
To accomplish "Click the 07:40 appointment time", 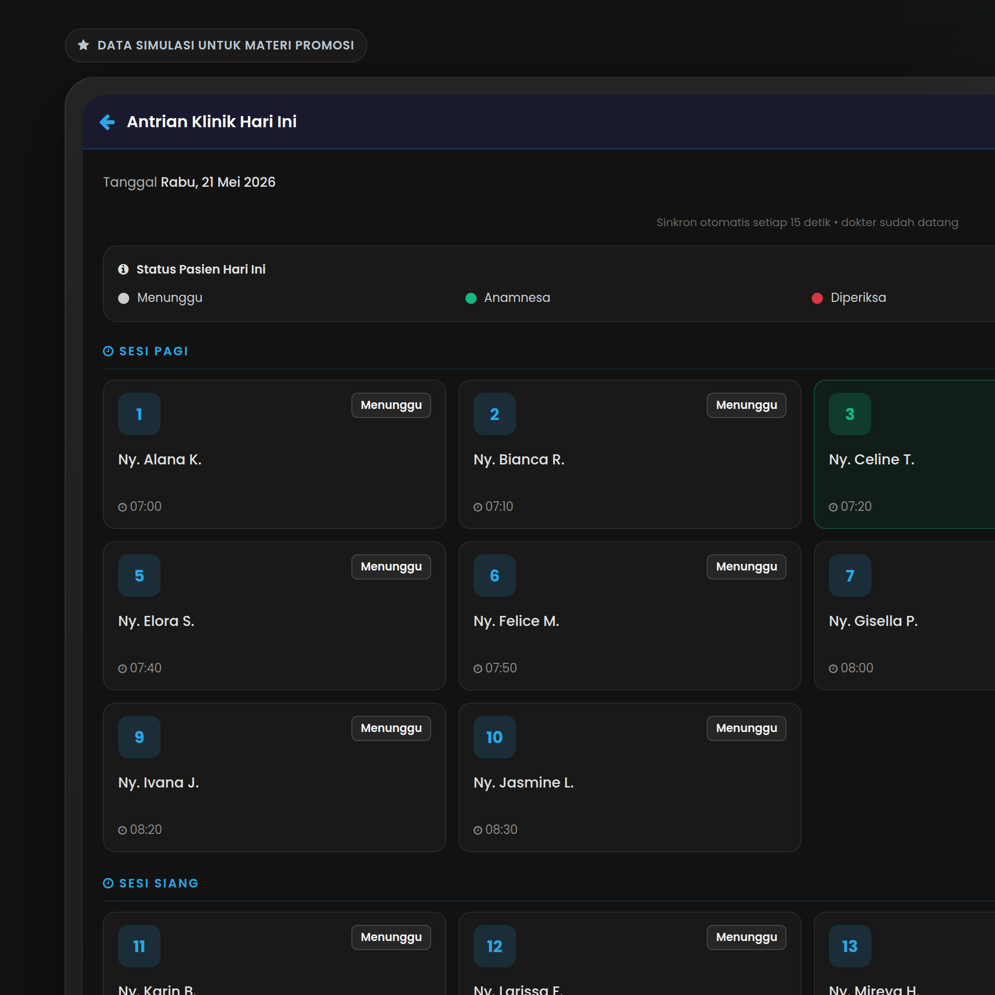I will pos(146,668).
